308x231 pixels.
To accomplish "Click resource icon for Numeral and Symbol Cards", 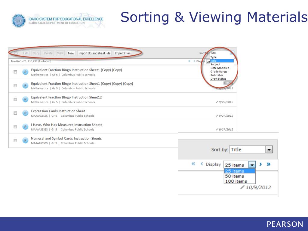I will pyautogui.click(x=25, y=140).
